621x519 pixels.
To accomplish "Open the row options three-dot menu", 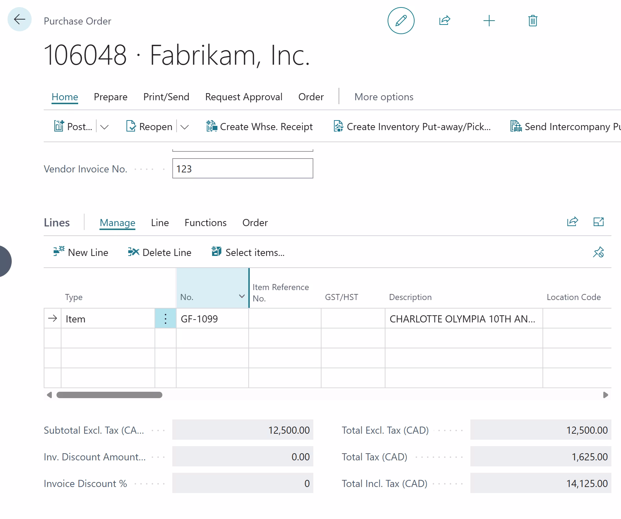I will pos(166,319).
